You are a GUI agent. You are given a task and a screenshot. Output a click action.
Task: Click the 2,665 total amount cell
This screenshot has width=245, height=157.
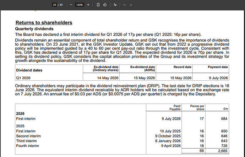(223, 151)
